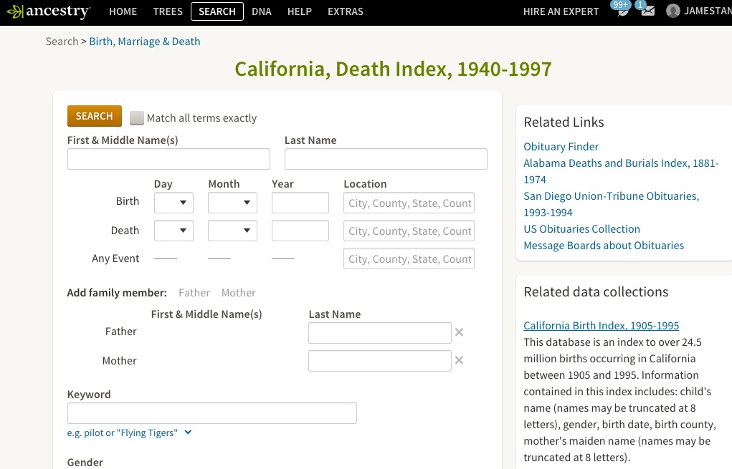This screenshot has height=469, width=732.
Task: Click the Birth Year input field
Action: click(300, 202)
